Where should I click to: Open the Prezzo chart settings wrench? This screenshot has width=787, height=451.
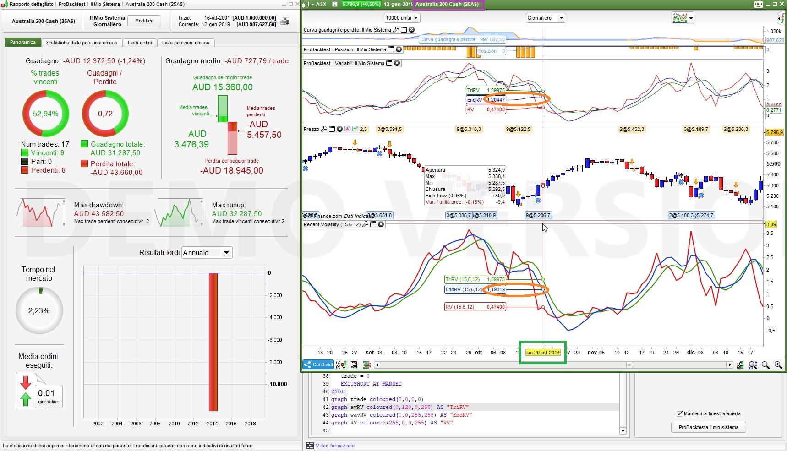[x=324, y=129]
